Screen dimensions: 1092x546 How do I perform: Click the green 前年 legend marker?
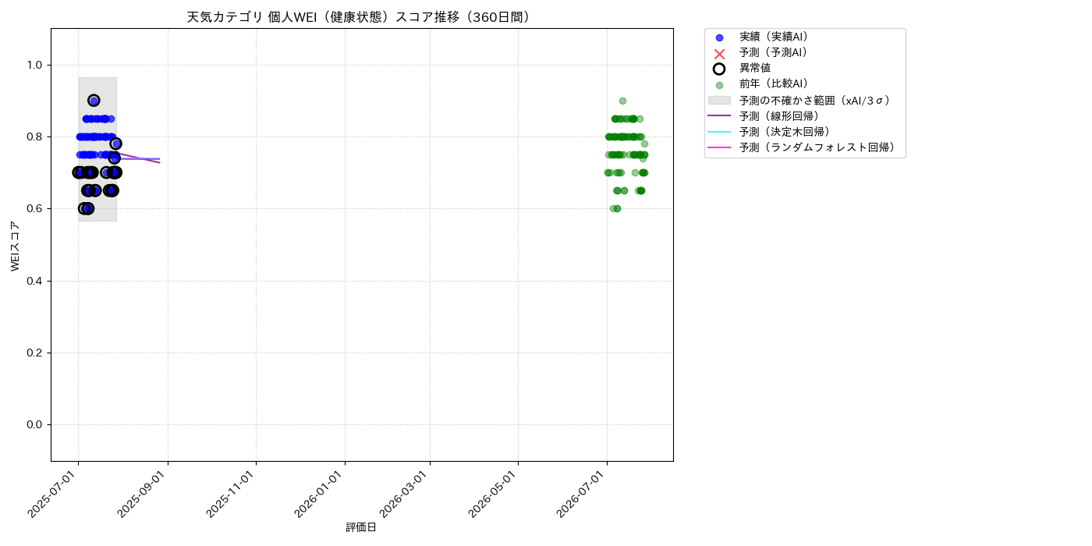tap(719, 84)
